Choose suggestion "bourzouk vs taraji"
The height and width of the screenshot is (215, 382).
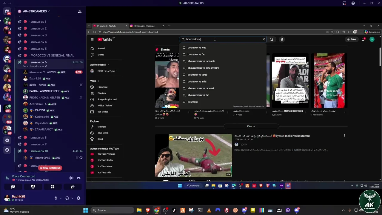222,75
